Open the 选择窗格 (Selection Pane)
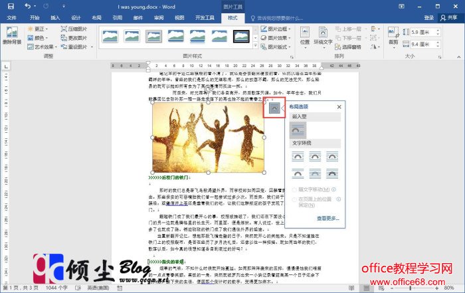This screenshot has height=293, width=465. [348, 47]
